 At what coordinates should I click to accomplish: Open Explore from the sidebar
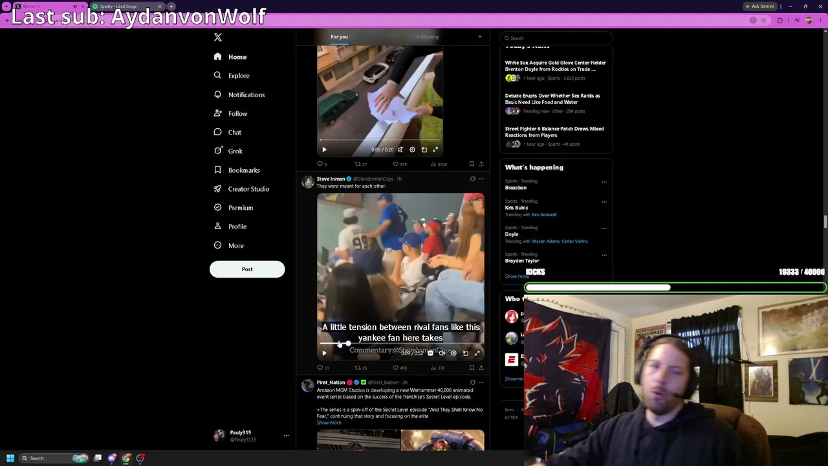[232, 76]
